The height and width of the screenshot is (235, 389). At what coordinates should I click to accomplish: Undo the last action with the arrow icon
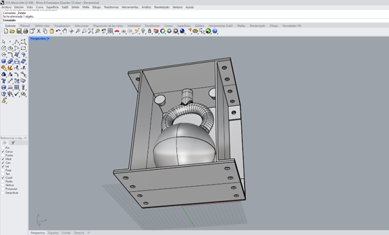point(58,31)
